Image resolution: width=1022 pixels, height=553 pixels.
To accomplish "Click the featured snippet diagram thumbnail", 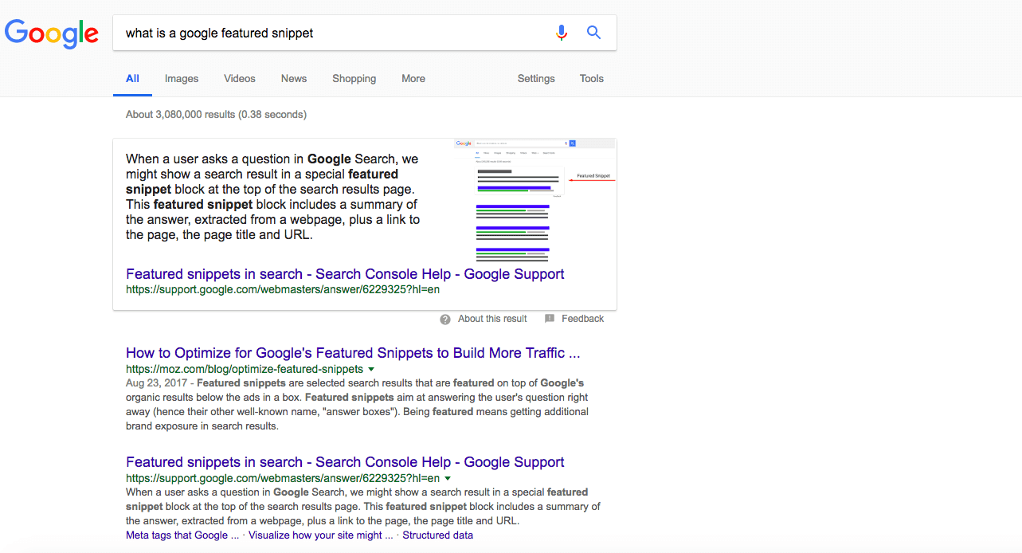I will click(x=534, y=201).
